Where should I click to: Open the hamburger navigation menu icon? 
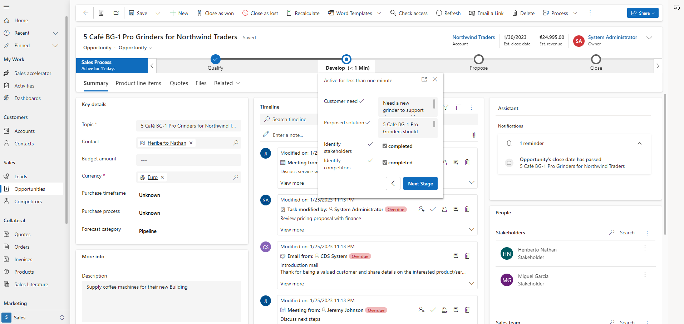tap(6, 6)
